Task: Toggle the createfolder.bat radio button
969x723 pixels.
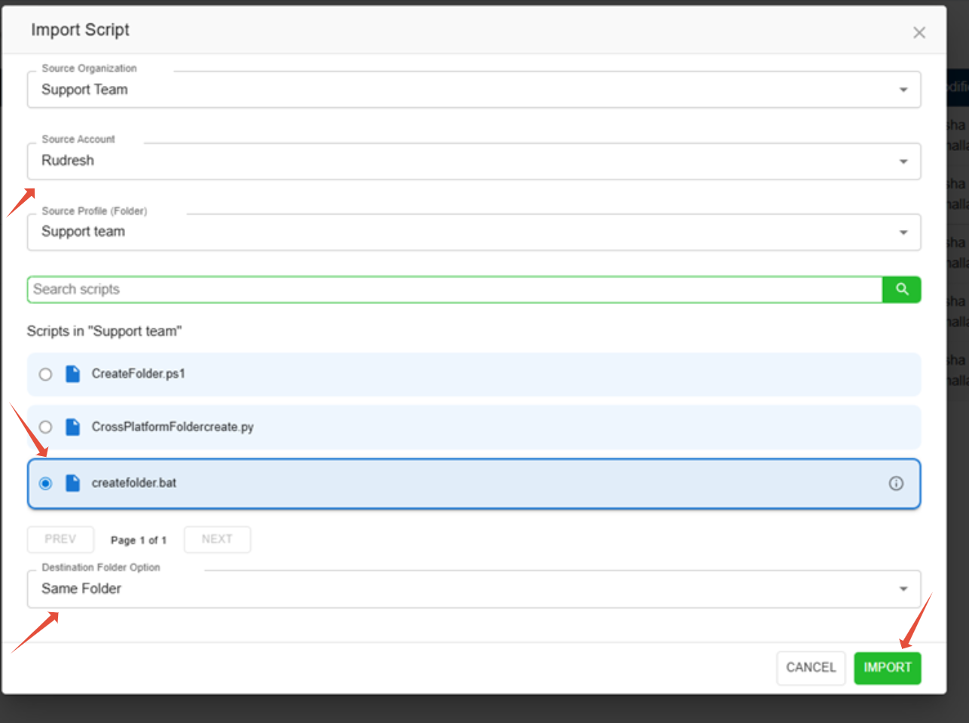Action: [x=46, y=484]
